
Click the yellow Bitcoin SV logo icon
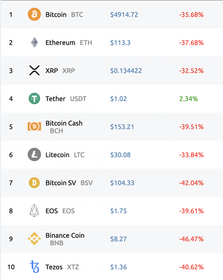pyautogui.click(x=34, y=183)
